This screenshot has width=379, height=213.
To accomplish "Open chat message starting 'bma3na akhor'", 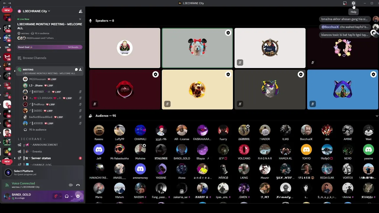I will (x=345, y=19).
